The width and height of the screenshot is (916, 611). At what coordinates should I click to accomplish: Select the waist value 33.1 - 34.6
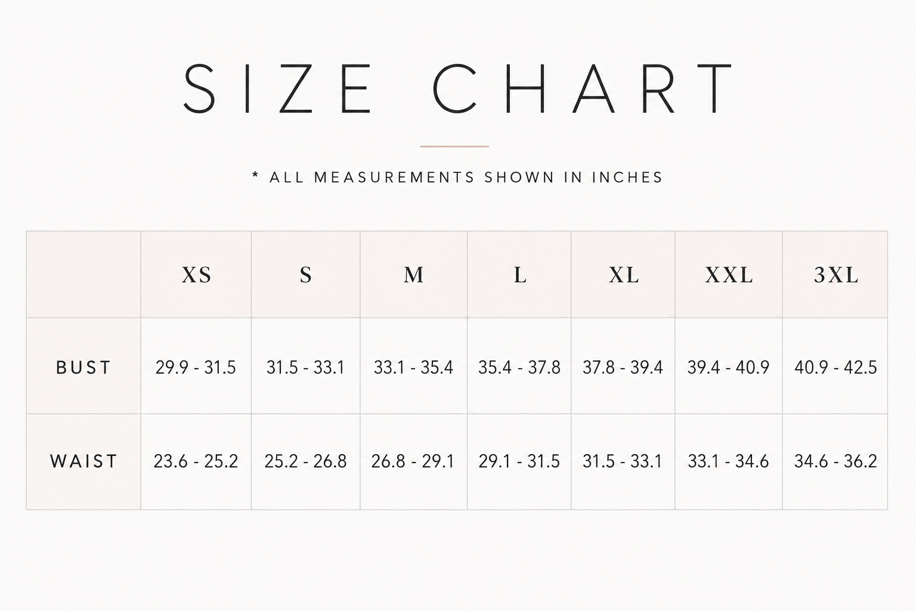729,461
